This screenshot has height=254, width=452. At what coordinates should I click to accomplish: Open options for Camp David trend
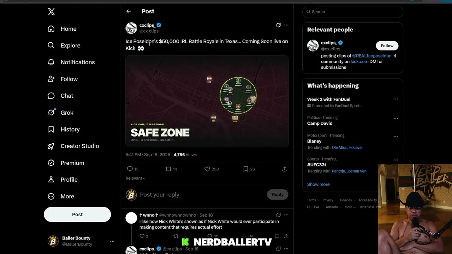(395, 119)
